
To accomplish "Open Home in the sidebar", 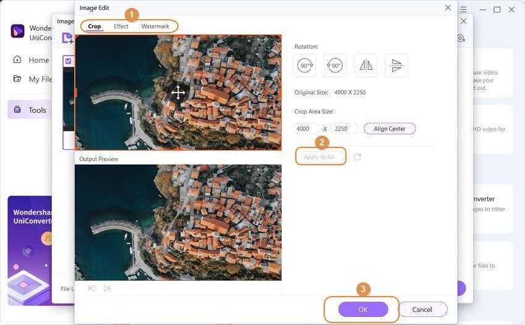I will point(38,60).
